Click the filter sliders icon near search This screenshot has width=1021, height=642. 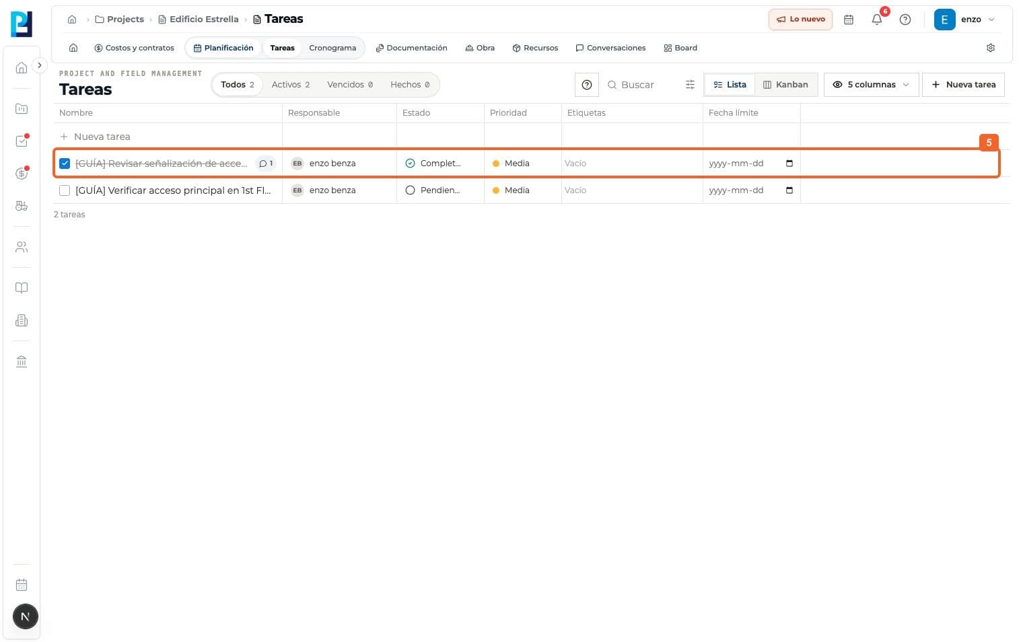click(x=690, y=85)
